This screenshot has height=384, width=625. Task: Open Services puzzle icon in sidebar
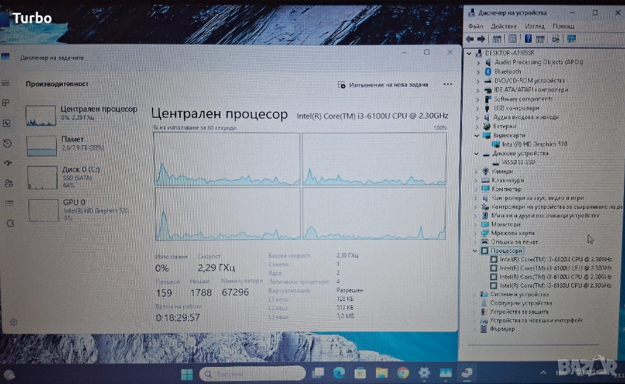pos(9,223)
